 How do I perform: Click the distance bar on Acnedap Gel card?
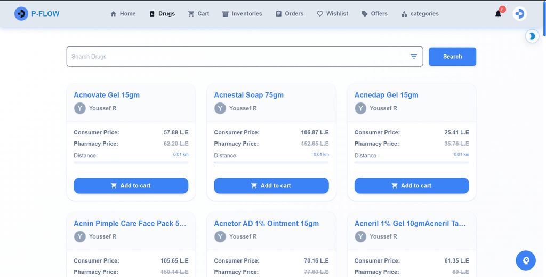pos(412,162)
